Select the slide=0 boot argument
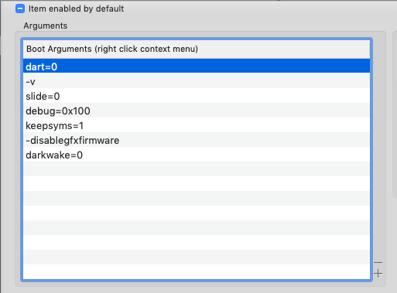This screenshot has width=397, height=293. (x=197, y=96)
